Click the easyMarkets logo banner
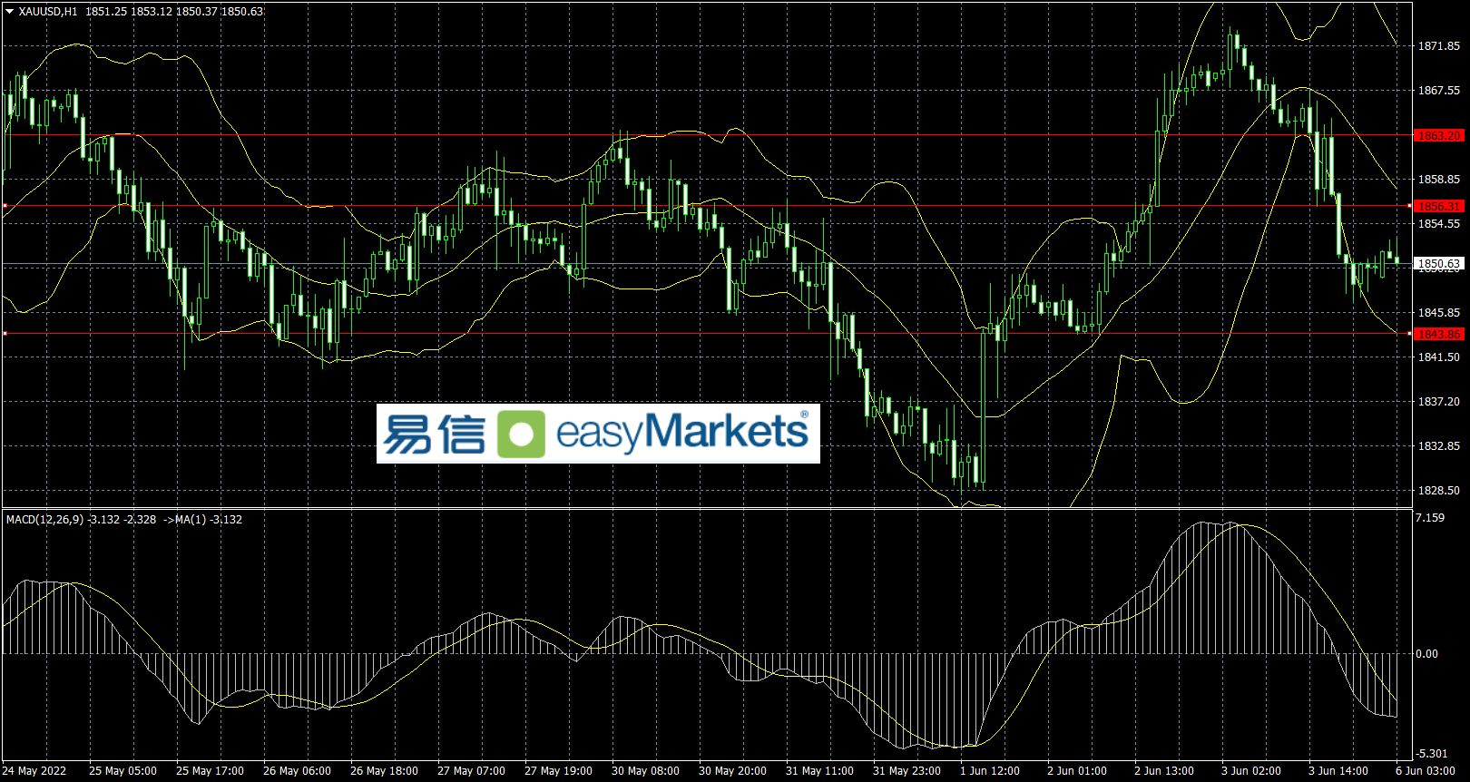Screen dimensions: 1470x782 click(598, 434)
